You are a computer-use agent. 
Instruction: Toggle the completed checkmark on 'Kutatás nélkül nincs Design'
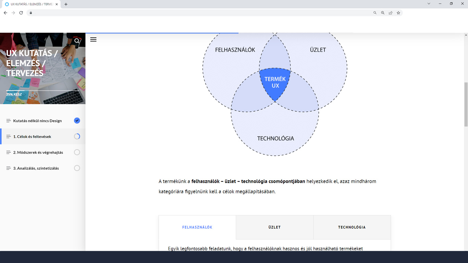coord(77,121)
